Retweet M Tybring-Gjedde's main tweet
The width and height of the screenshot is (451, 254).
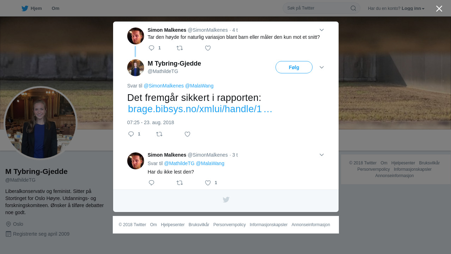159,134
